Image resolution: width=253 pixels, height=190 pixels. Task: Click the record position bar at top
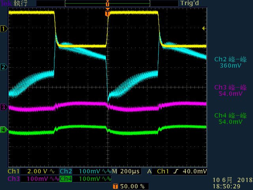click(108, 4)
